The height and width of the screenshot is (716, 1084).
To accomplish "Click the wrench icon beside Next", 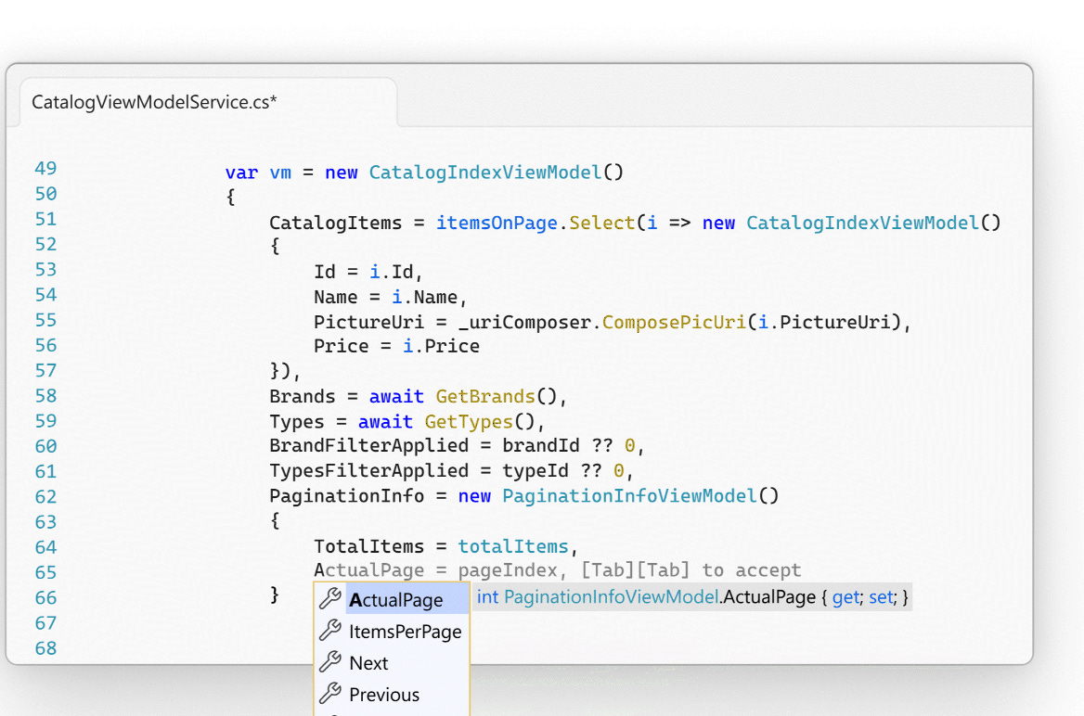I will [x=329, y=662].
